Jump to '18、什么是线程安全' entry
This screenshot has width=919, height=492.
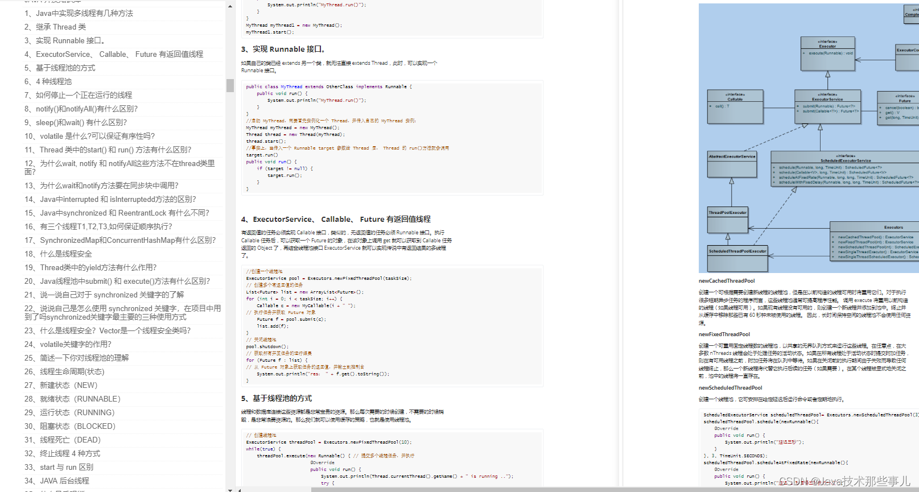click(58, 254)
